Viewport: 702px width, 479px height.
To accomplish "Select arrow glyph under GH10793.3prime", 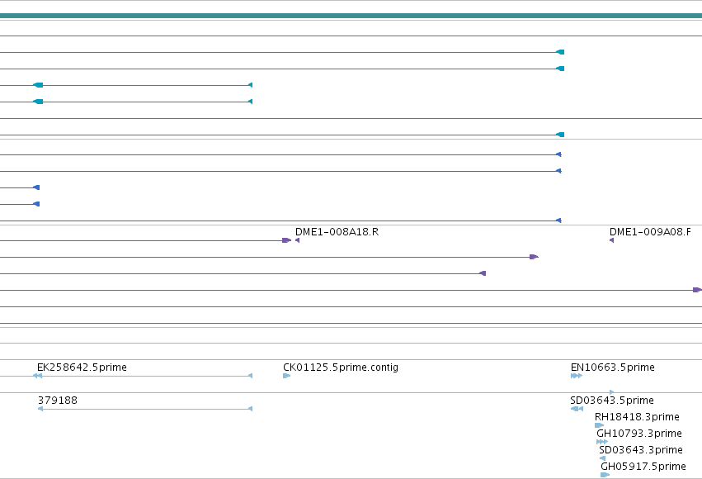I will (602, 442).
